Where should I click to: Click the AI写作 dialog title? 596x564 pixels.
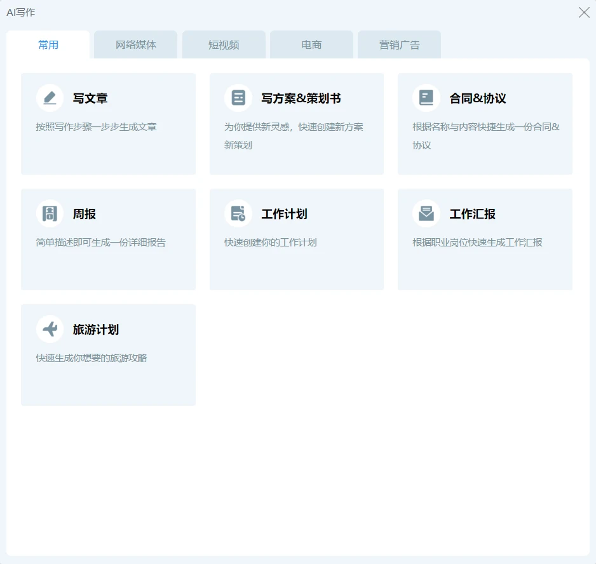(21, 13)
